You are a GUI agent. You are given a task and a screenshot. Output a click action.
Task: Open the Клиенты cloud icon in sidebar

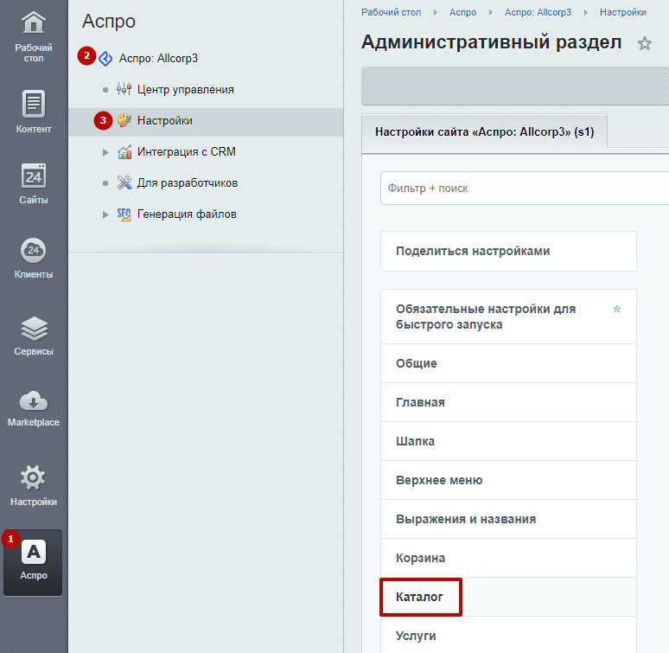pos(34,251)
